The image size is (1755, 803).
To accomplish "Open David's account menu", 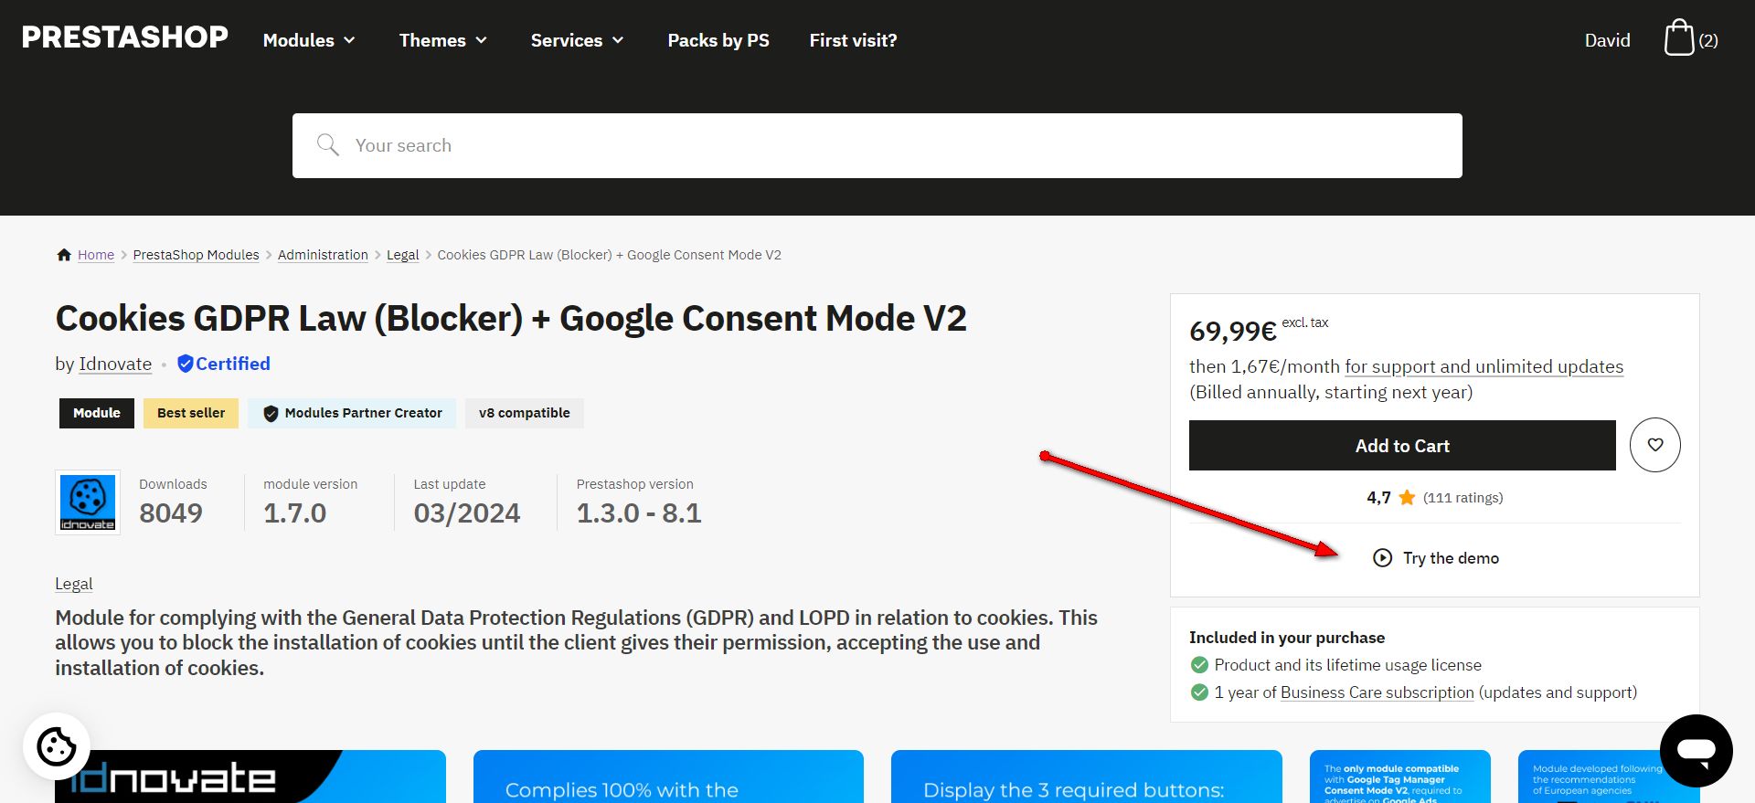I will tap(1607, 40).
